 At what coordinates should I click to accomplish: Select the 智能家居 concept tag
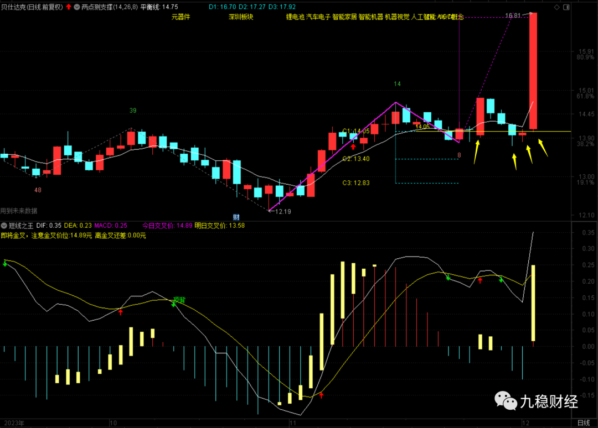344,17
